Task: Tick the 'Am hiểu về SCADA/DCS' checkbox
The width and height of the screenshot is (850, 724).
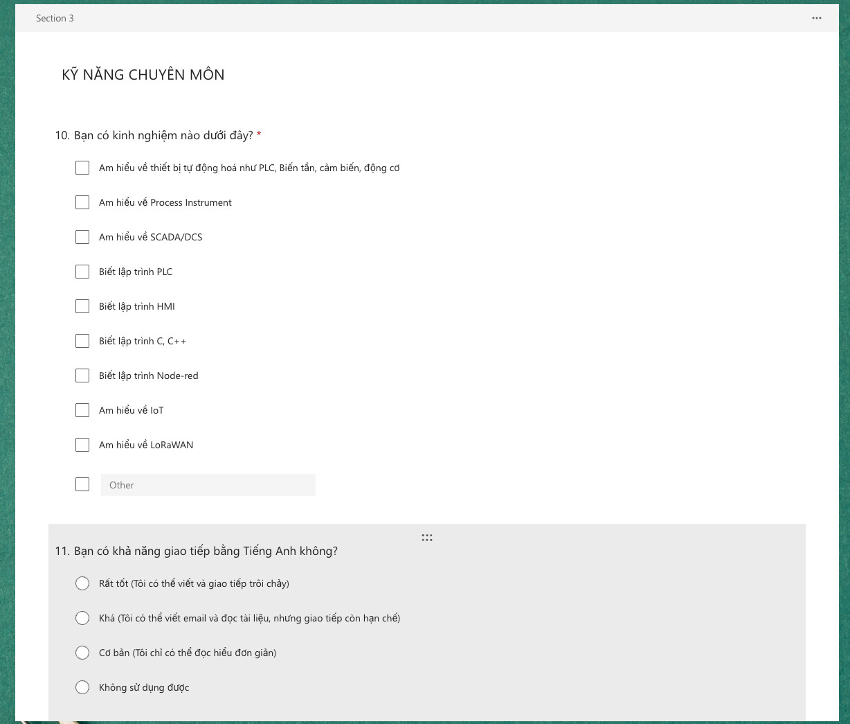Action: coord(82,237)
